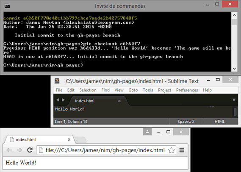
Task: Close the index.html tab in Sublime Text
Action: pos(119,101)
